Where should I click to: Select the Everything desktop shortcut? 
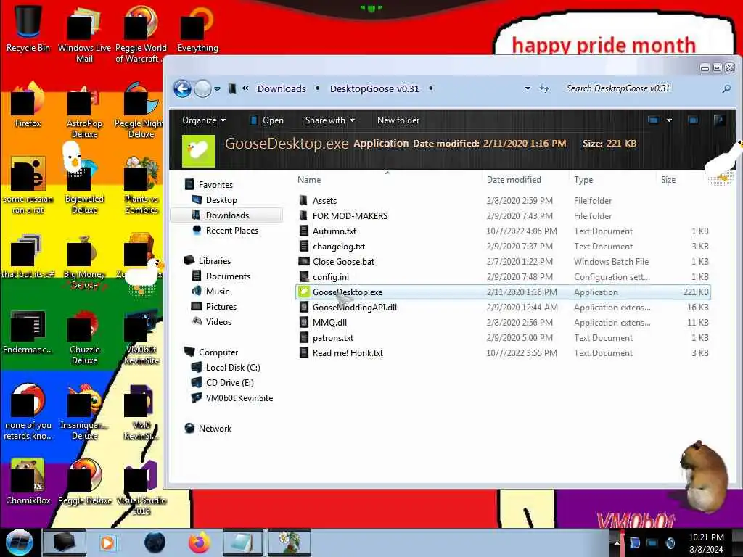tap(197, 28)
